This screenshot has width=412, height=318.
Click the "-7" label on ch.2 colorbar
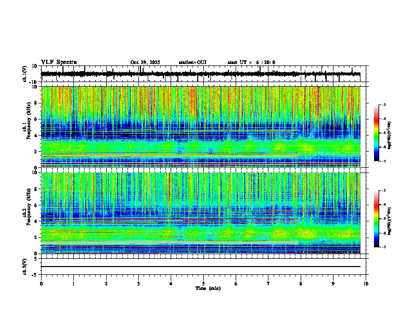pos(383,247)
